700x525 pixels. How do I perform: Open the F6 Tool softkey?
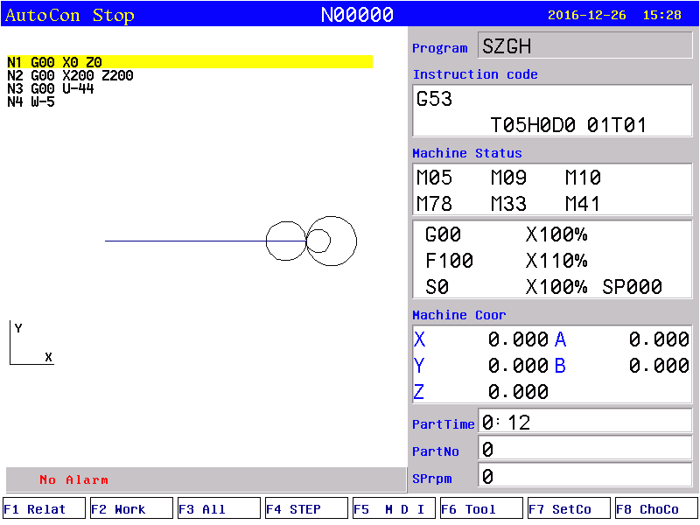tap(481, 508)
